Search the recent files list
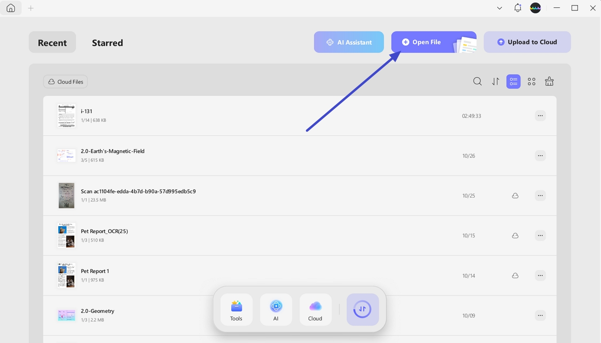The height and width of the screenshot is (343, 601). (478, 82)
